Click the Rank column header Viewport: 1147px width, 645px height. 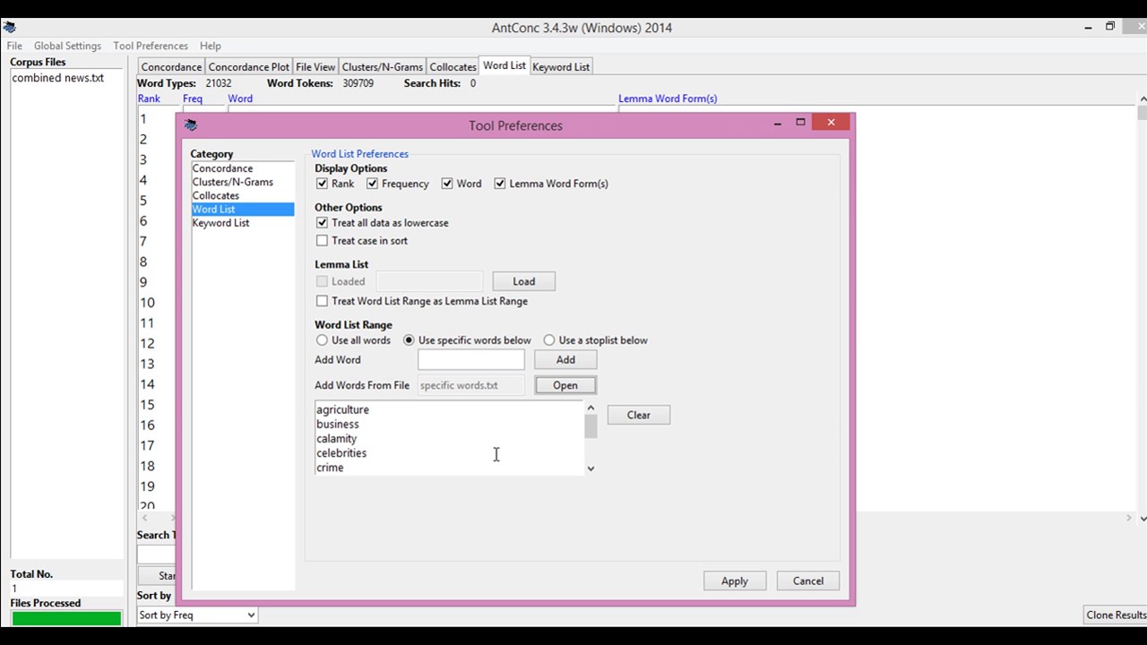click(x=149, y=99)
